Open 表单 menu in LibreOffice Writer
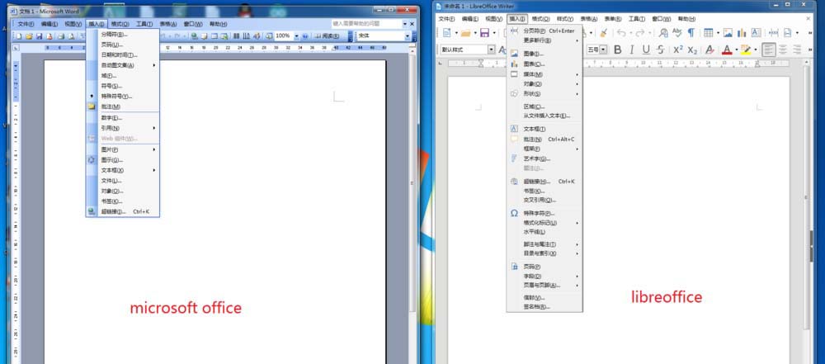 coord(612,18)
